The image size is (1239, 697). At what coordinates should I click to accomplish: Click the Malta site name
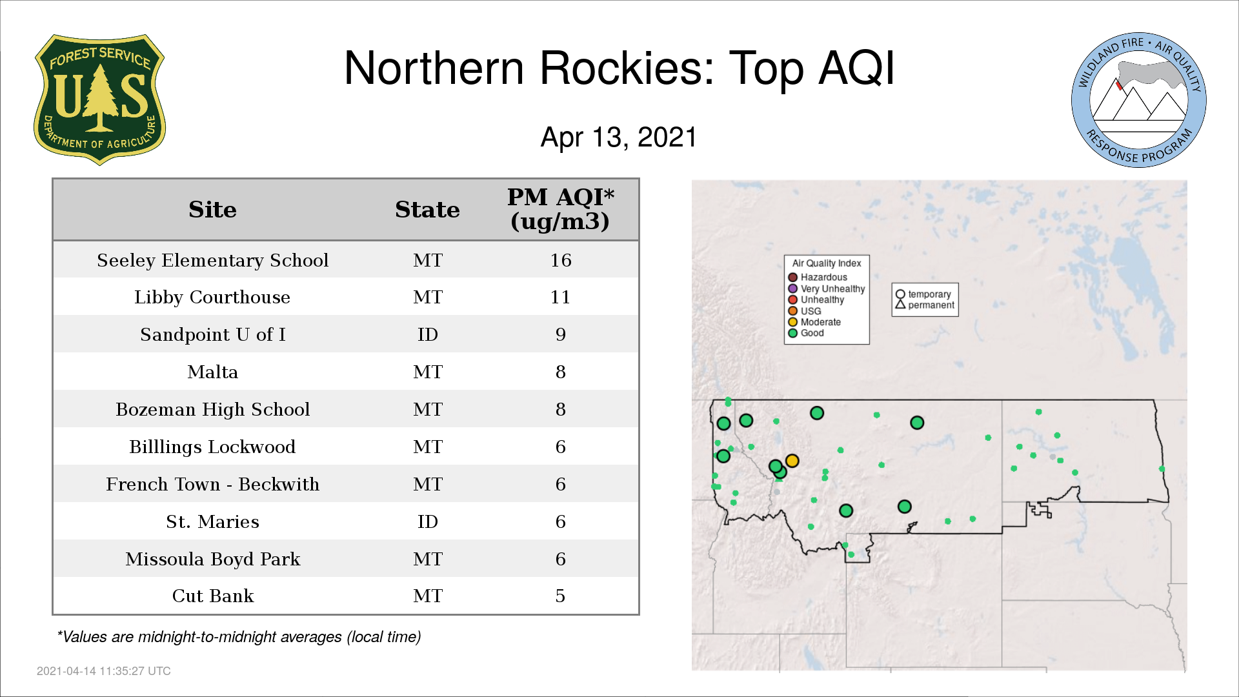pyautogui.click(x=212, y=372)
